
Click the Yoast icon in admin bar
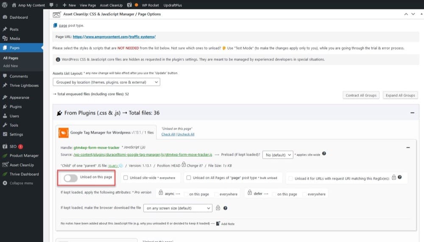(x=129, y=5)
